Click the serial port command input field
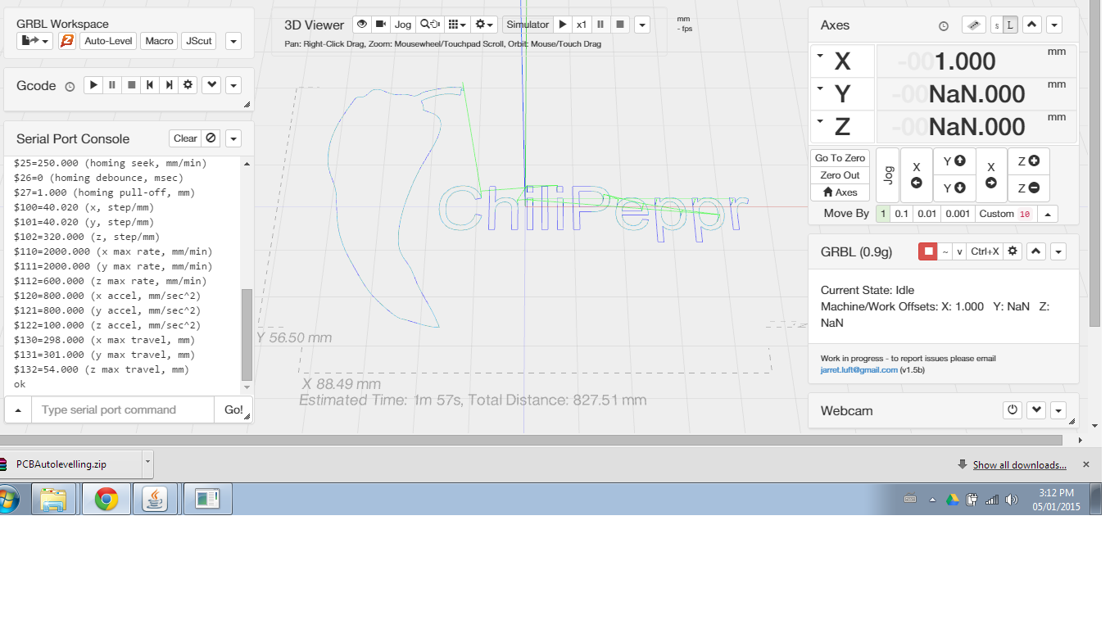Screen dimensions: 1119x629 point(123,410)
